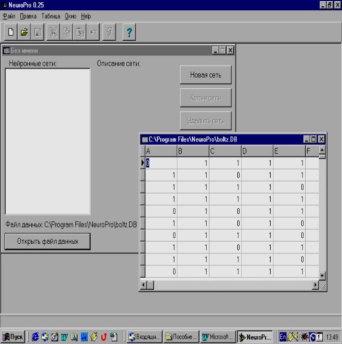Screen dimensions: 342x344
Task: Click the Copy toolbar icon
Action: point(66,32)
